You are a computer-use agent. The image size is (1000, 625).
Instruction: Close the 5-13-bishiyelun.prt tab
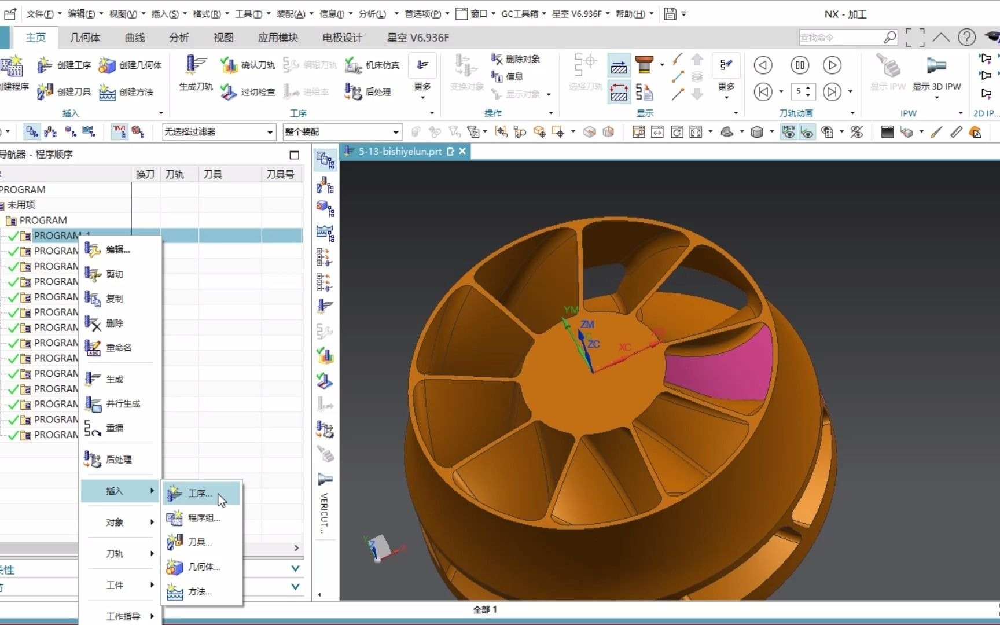tap(462, 151)
